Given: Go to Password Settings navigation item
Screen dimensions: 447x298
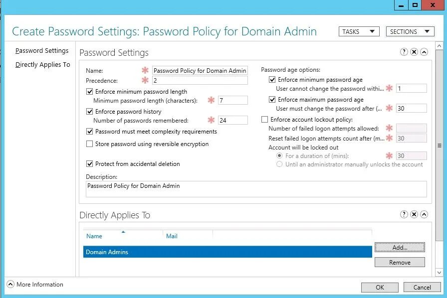Looking at the screenshot, I should coord(42,51).
